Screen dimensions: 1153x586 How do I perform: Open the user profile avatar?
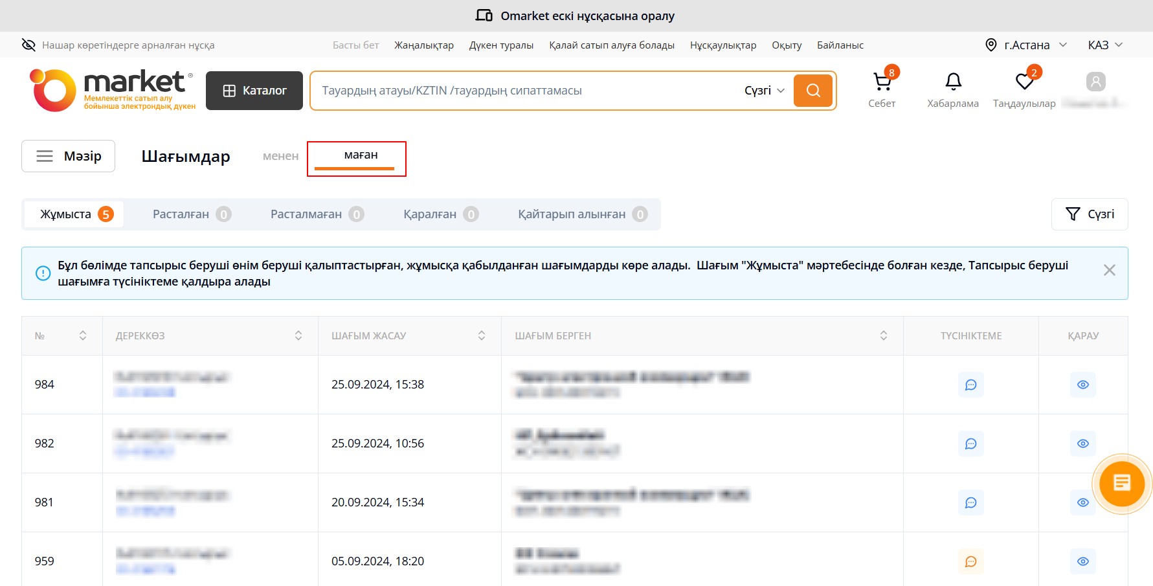coord(1095,82)
